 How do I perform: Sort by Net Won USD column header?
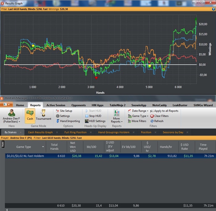[x=73, y=147]
